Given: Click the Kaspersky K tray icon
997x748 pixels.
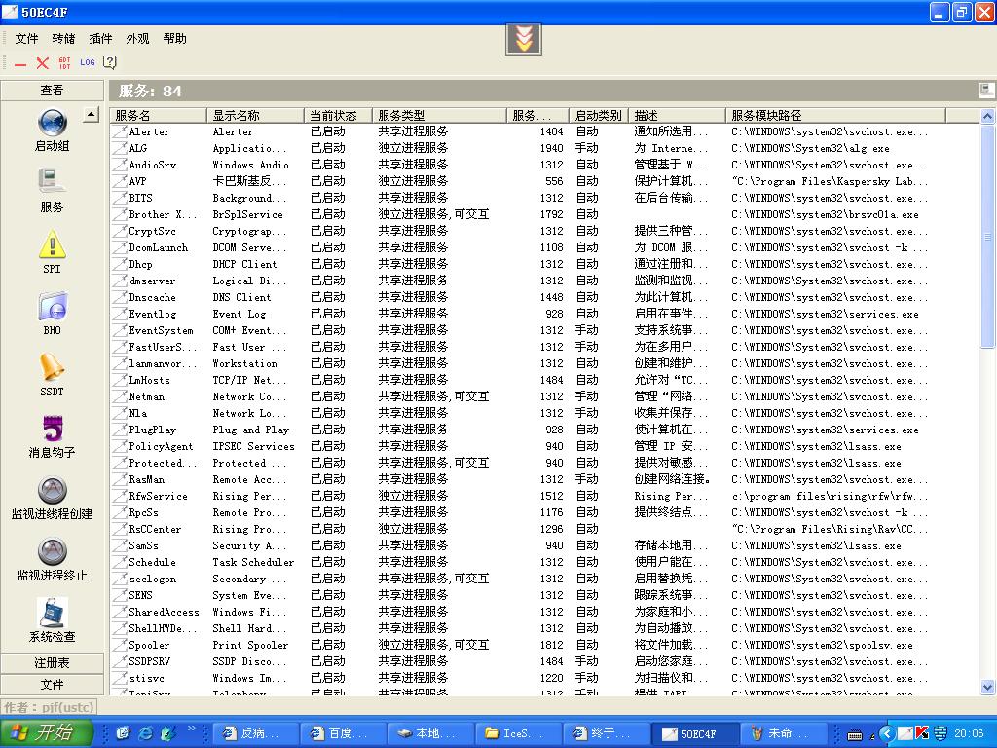Looking at the screenshot, I should pos(922,732).
